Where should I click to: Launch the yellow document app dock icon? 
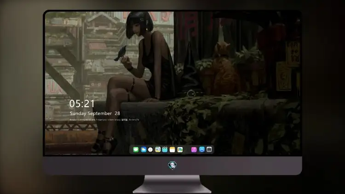[x=158, y=149]
